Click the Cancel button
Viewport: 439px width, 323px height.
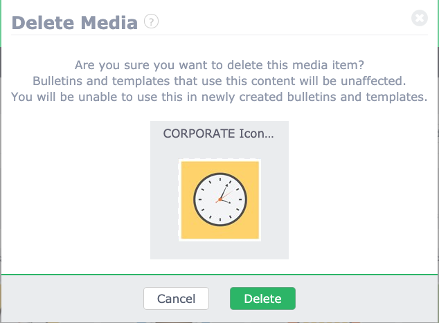click(176, 298)
